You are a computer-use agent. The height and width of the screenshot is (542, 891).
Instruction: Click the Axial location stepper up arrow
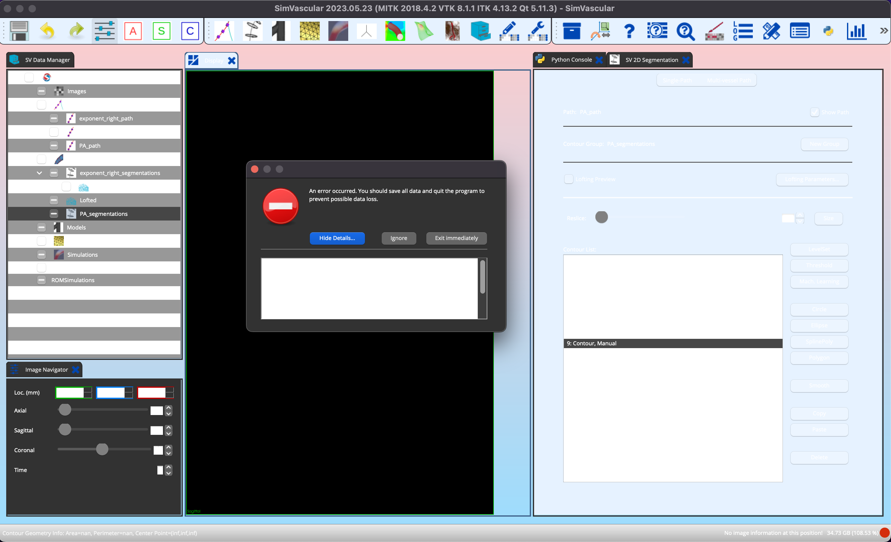coord(169,408)
